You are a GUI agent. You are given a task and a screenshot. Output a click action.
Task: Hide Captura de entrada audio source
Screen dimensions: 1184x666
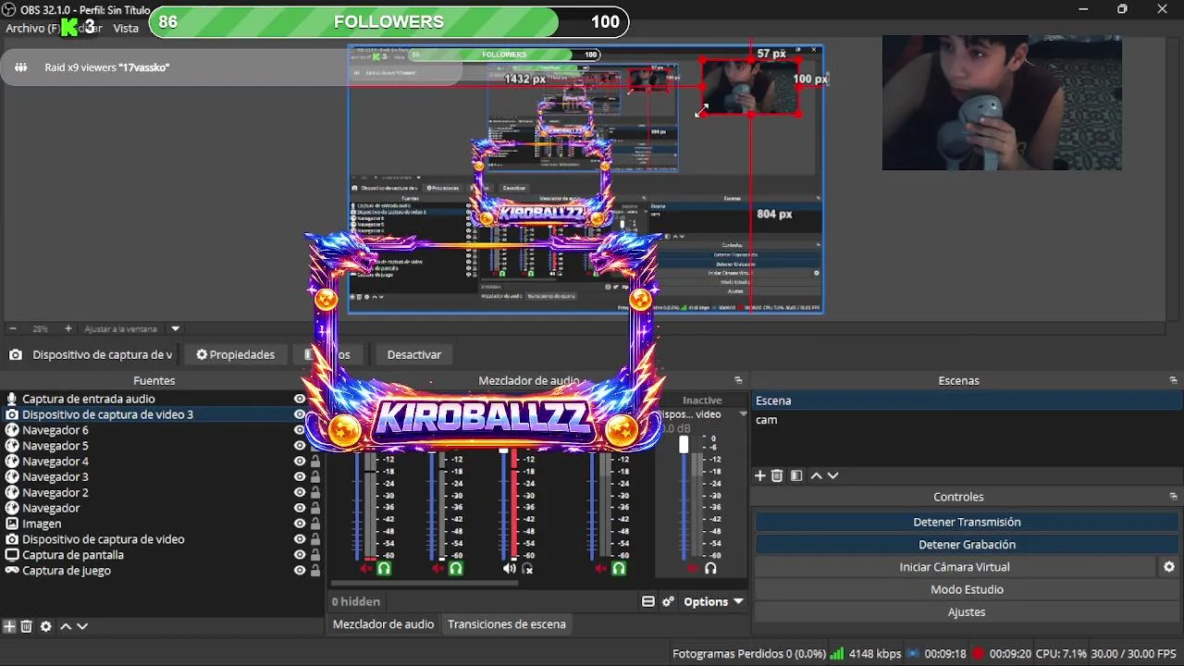coord(300,399)
